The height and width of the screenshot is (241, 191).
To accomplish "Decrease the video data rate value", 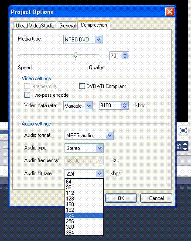I will pyautogui.click(x=125, y=107).
